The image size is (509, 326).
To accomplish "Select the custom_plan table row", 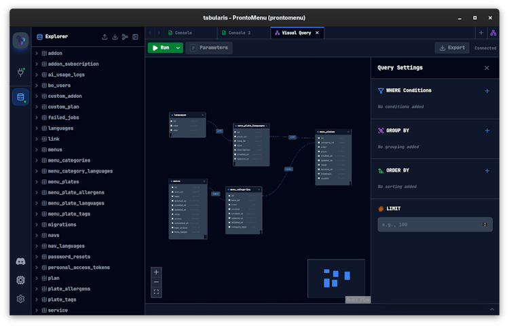I will coord(88,107).
